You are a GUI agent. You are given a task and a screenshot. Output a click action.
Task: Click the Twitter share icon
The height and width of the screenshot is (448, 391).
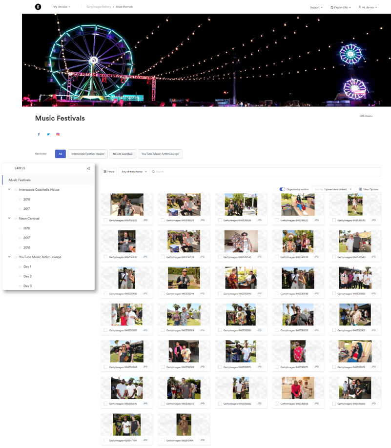pyautogui.click(x=48, y=134)
